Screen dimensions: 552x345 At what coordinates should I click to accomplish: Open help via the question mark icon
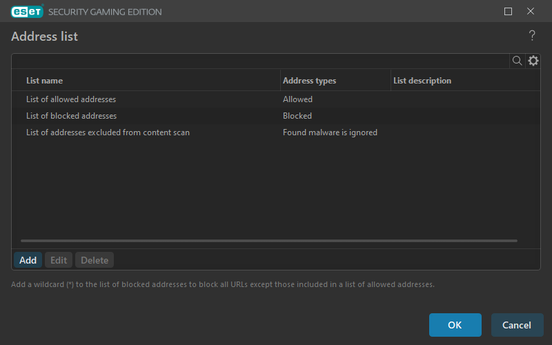point(532,36)
